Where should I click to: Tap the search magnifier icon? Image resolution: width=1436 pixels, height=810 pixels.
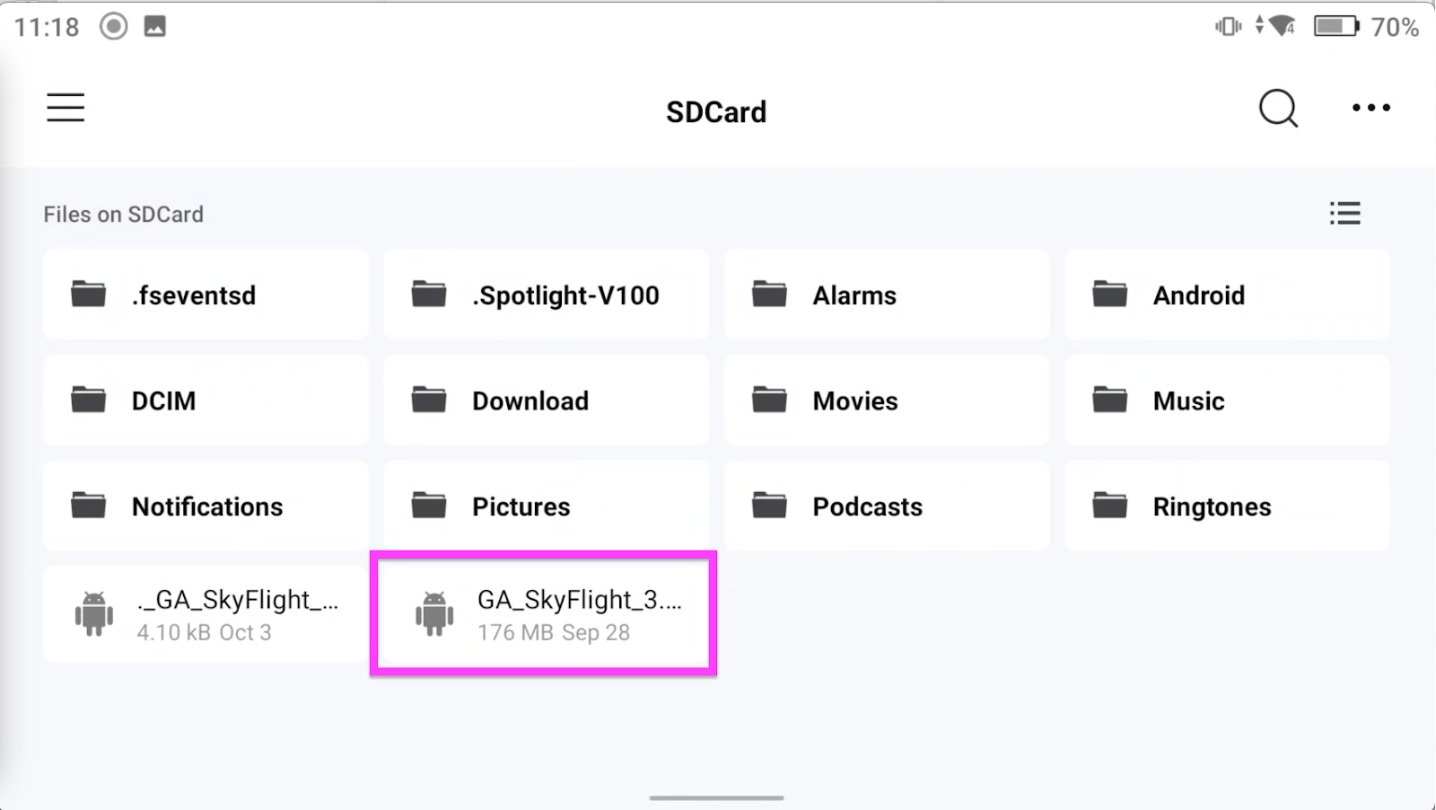tap(1278, 109)
